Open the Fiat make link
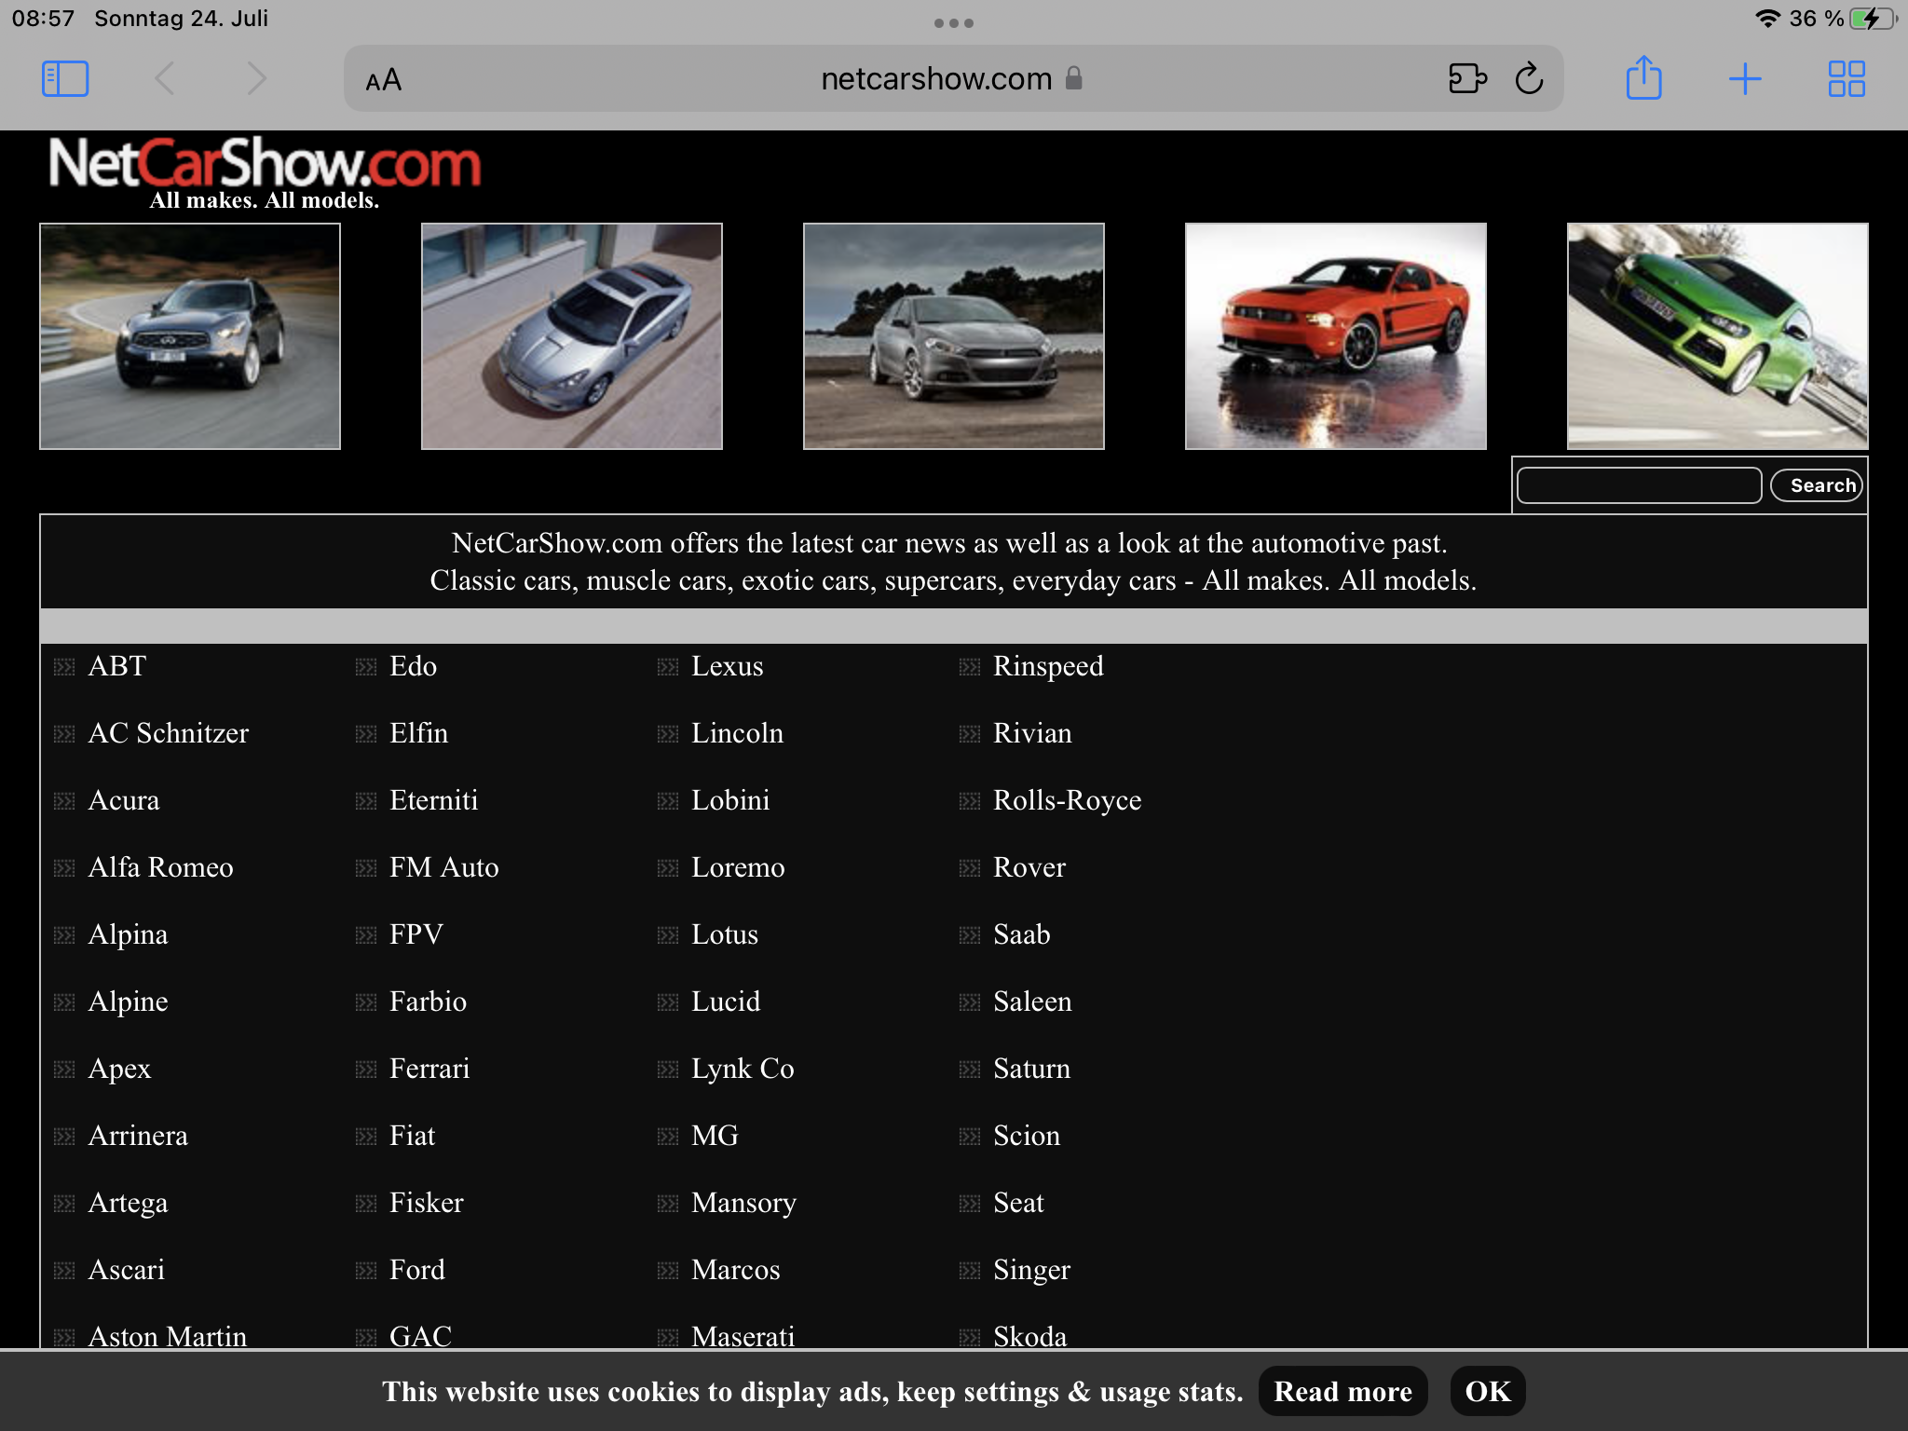The image size is (1908, 1431). tap(412, 1136)
